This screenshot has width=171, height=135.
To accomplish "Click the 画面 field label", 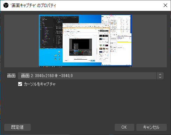I will [x=11, y=76].
